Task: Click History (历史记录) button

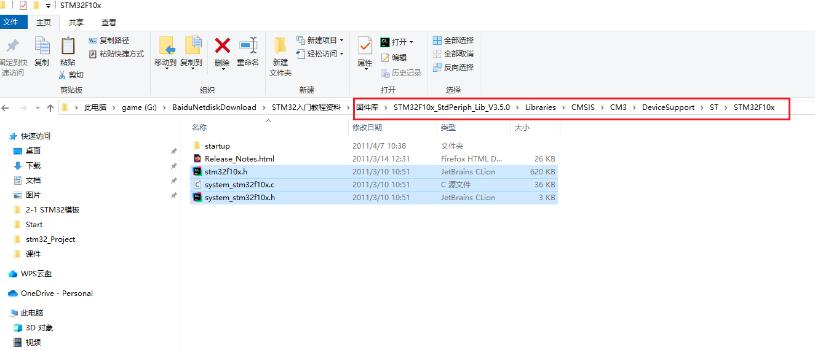Action: [401, 72]
